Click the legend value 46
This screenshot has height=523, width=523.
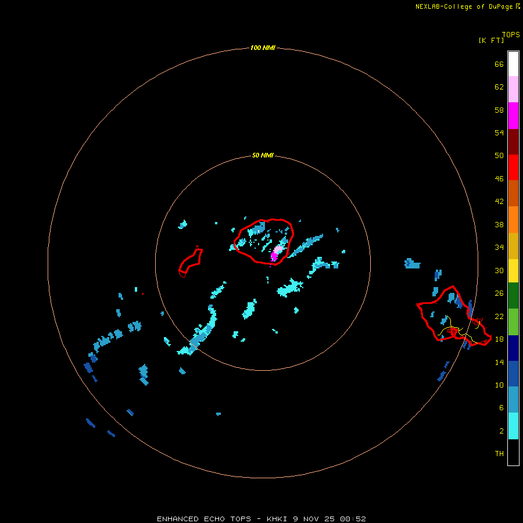tap(499, 178)
